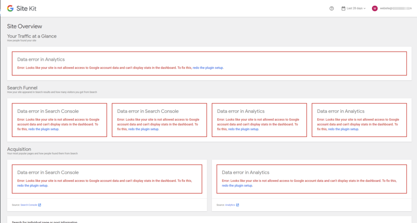Click How people found your site subtitle
This screenshot has width=417, height=223.
pyautogui.click(x=22, y=41)
